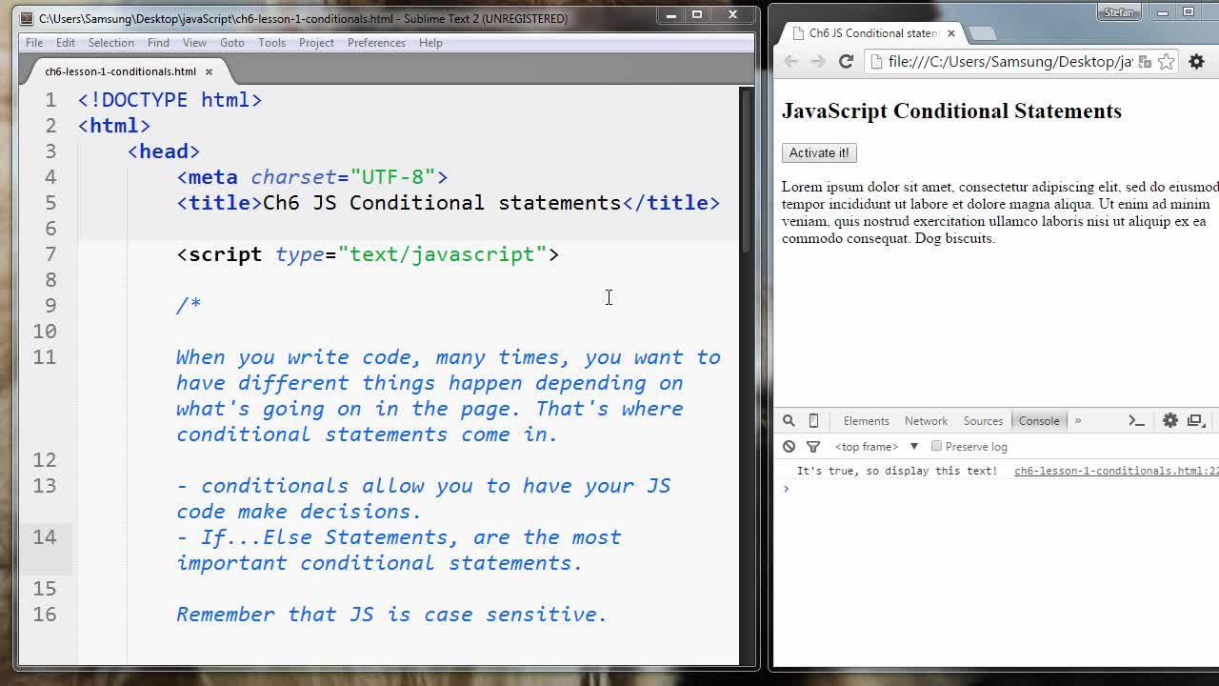This screenshot has height=686, width=1219.
Task: Open the Tools menu
Action: [x=271, y=43]
